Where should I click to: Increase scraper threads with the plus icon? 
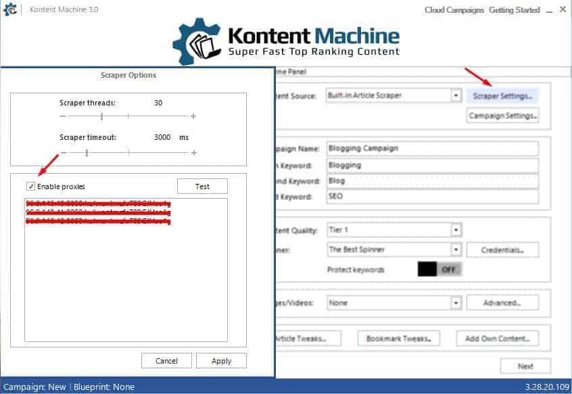tap(193, 116)
